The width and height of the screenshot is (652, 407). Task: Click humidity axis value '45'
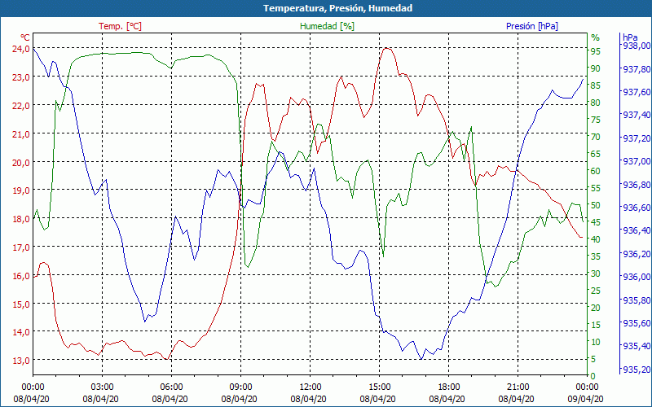(596, 222)
